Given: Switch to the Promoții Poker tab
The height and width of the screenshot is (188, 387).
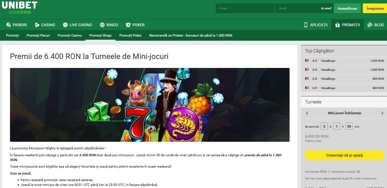Looking at the screenshot, I should (x=131, y=36).
